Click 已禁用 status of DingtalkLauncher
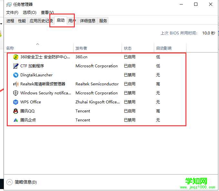 [x=130, y=75]
